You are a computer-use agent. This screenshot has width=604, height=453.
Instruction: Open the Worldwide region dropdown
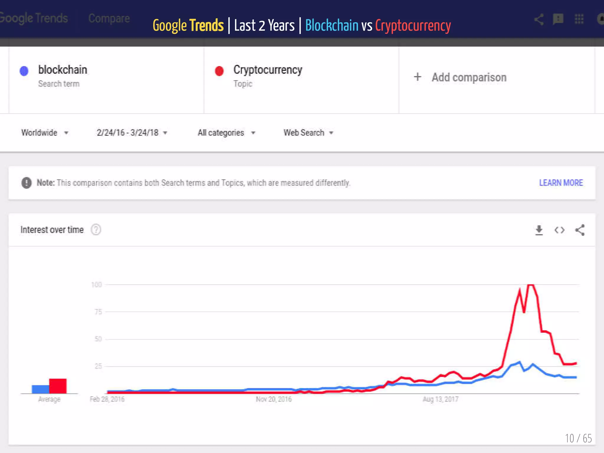click(x=45, y=133)
